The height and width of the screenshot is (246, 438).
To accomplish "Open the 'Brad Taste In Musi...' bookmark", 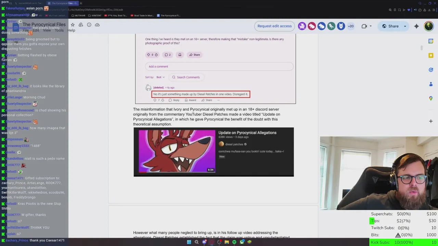I will 142,15.
